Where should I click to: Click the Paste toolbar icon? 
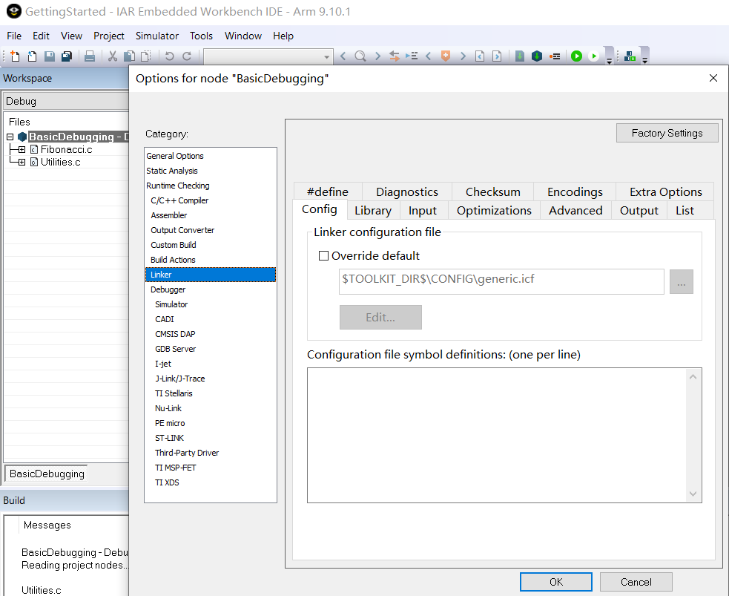coord(145,56)
